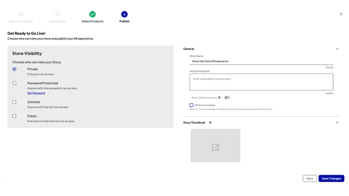Screen dimensions: 349x196
Task: Click the Story Description text area
Action: 261,82
